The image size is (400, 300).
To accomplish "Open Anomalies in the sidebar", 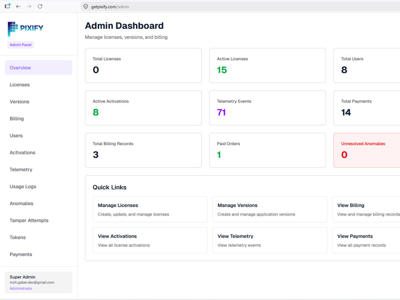I will [x=38, y=203].
